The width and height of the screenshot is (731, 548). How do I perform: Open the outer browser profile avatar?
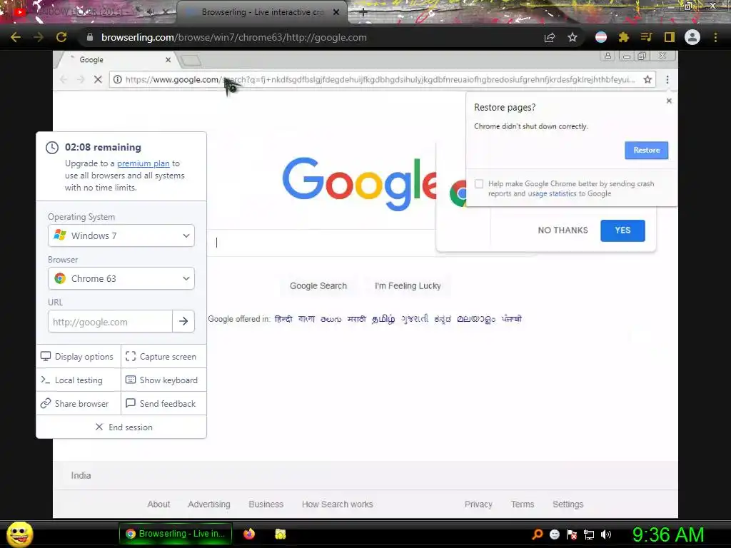point(692,37)
